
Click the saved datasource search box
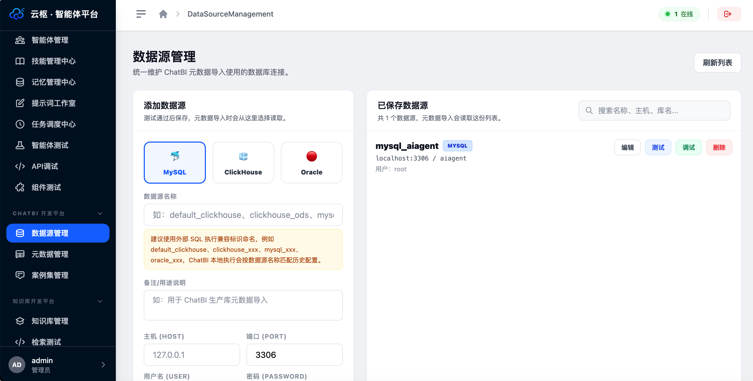coord(654,111)
